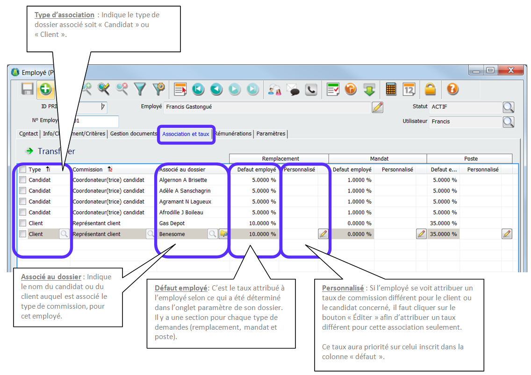Check the box for Algernon A Brisette row
Viewport: 531px width, 375px height.
click(x=22, y=180)
